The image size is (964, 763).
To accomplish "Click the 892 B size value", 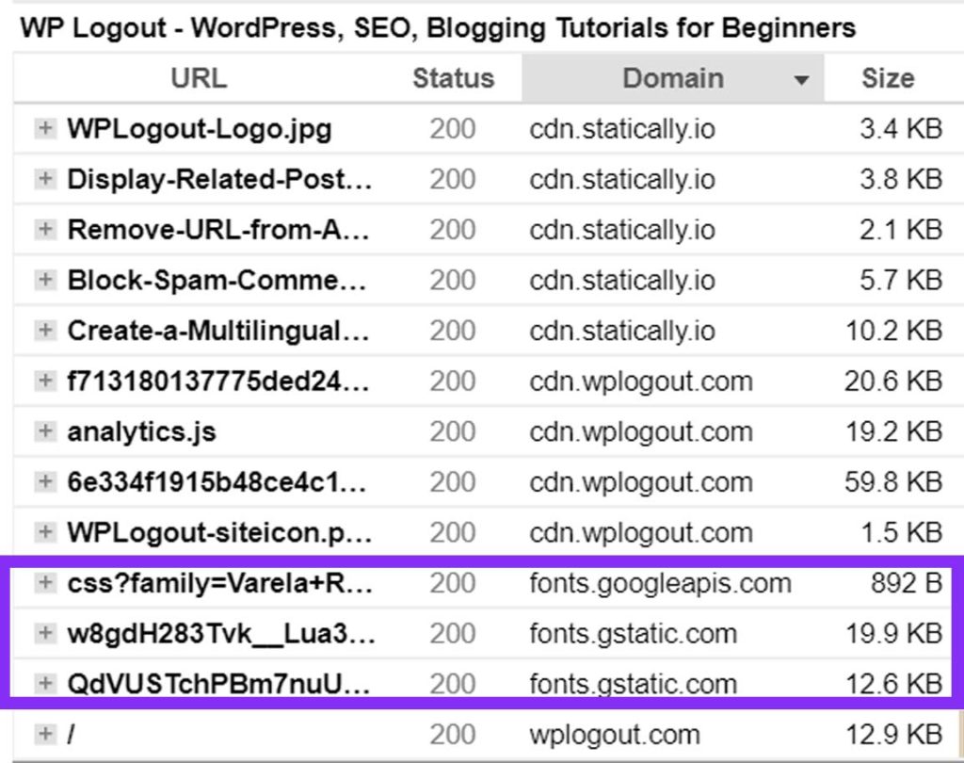I will pyautogui.click(x=907, y=583).
